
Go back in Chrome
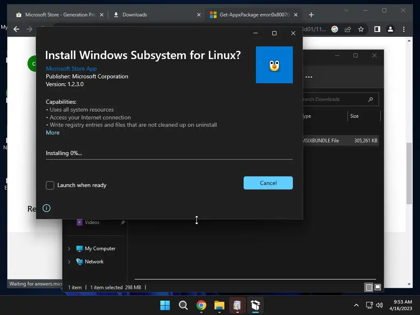[x=16, y=29]
